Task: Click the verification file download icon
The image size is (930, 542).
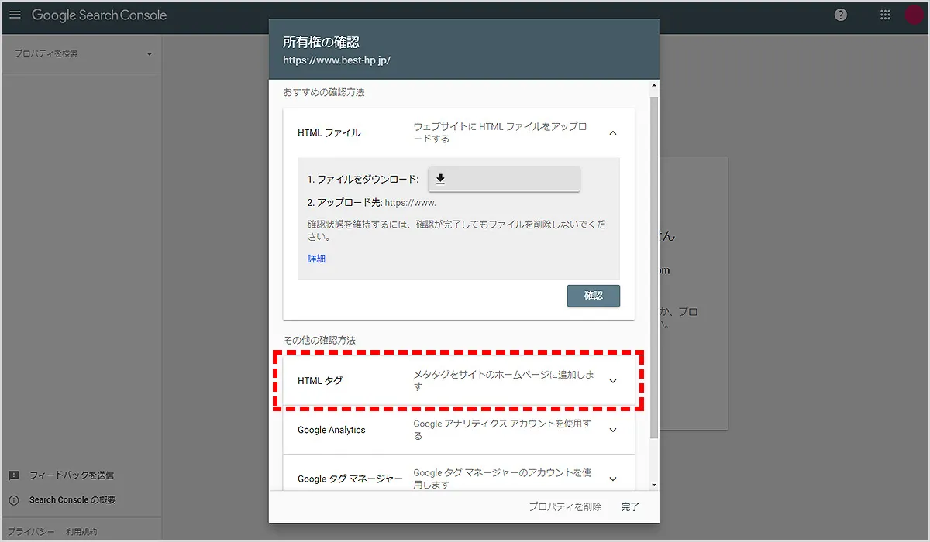Action: [x=440, y=178]
